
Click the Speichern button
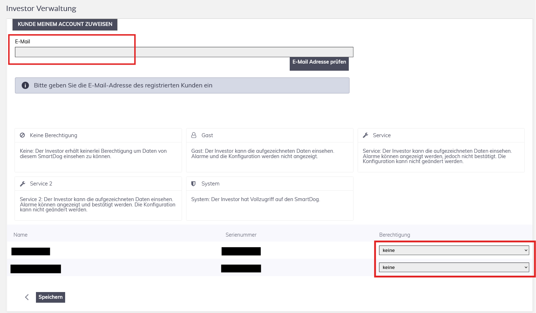51,297
